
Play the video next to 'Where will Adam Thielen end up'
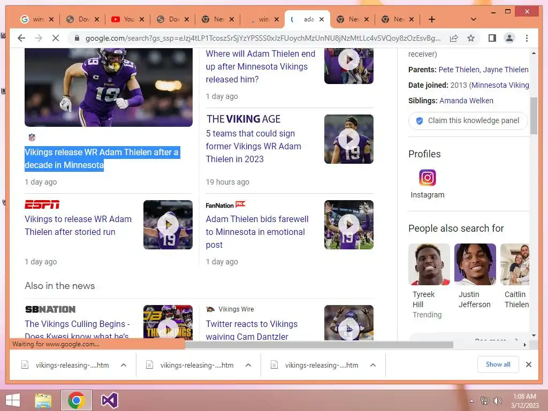point(349,60)
